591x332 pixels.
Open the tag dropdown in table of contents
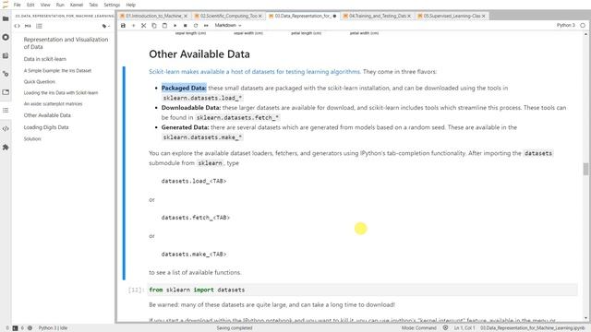coord(106,26)
